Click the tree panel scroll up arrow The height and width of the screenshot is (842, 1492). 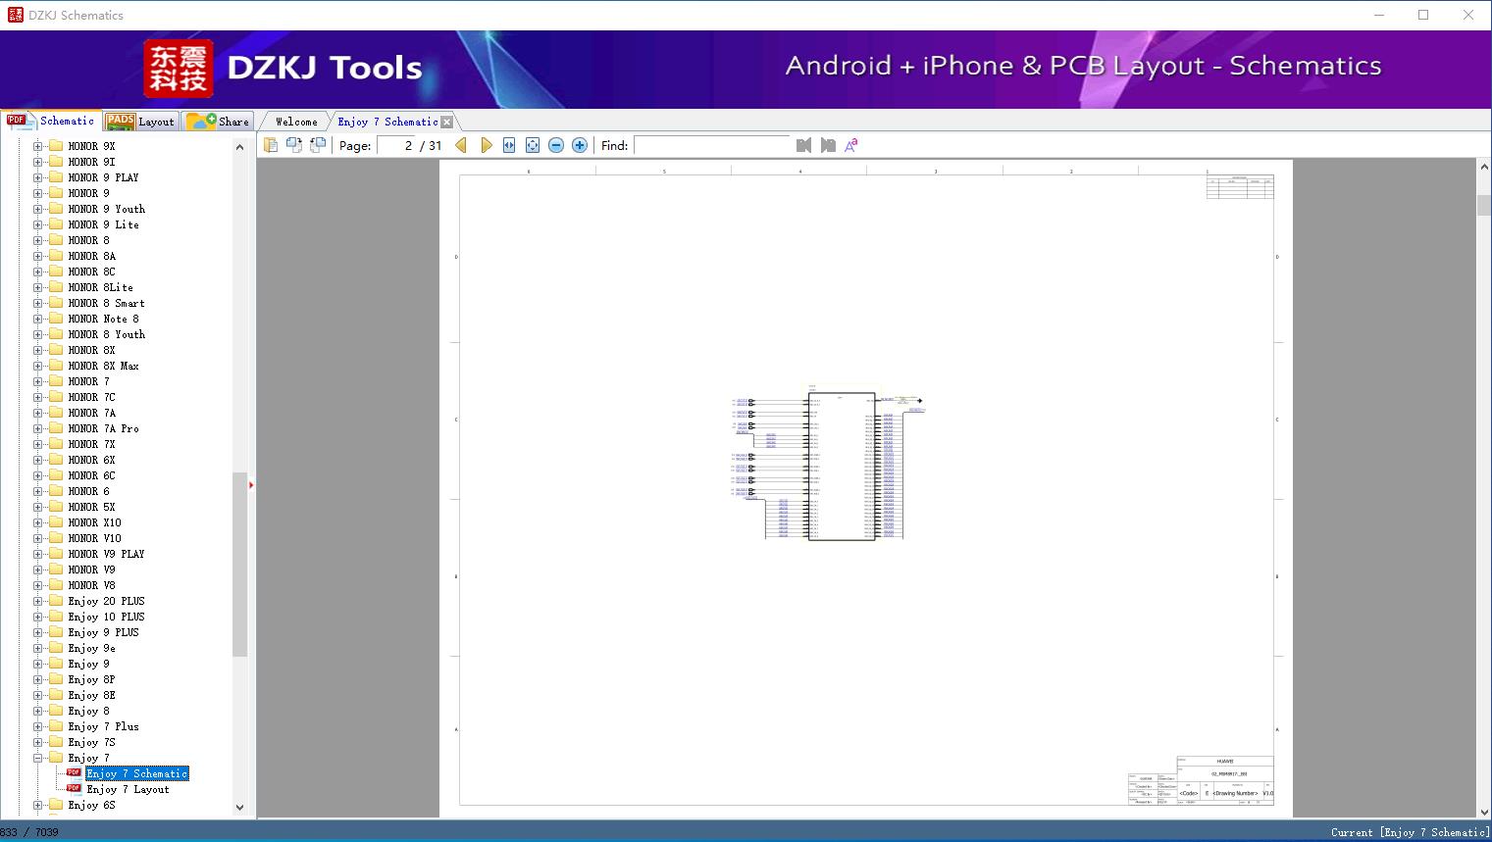pyautogui.click(x=239, y=147)
